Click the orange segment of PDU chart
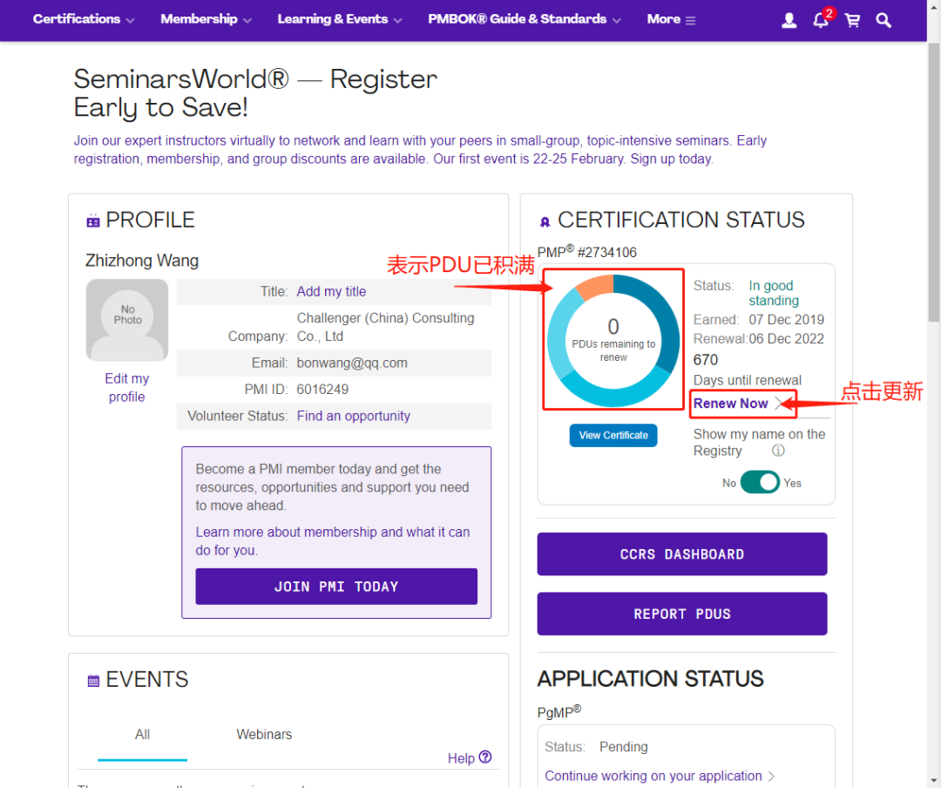 point(595,287)
